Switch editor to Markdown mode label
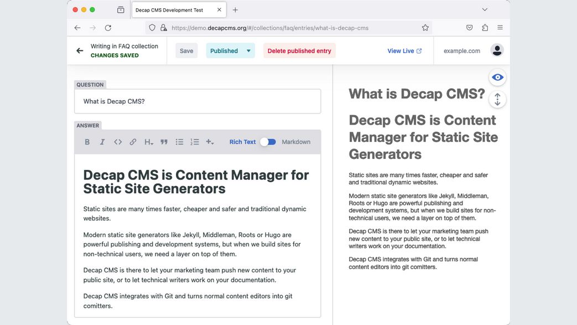The width and height of the screenshot is (577, 325). (296, 142)
